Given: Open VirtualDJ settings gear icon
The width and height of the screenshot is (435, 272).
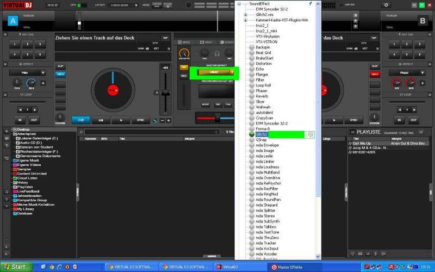Looking at the screenshot, I should [x=386, y=5].
